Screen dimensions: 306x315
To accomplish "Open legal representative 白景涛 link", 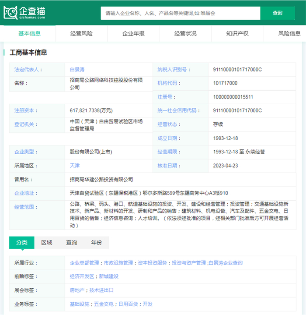I will [x=77, y=70].
